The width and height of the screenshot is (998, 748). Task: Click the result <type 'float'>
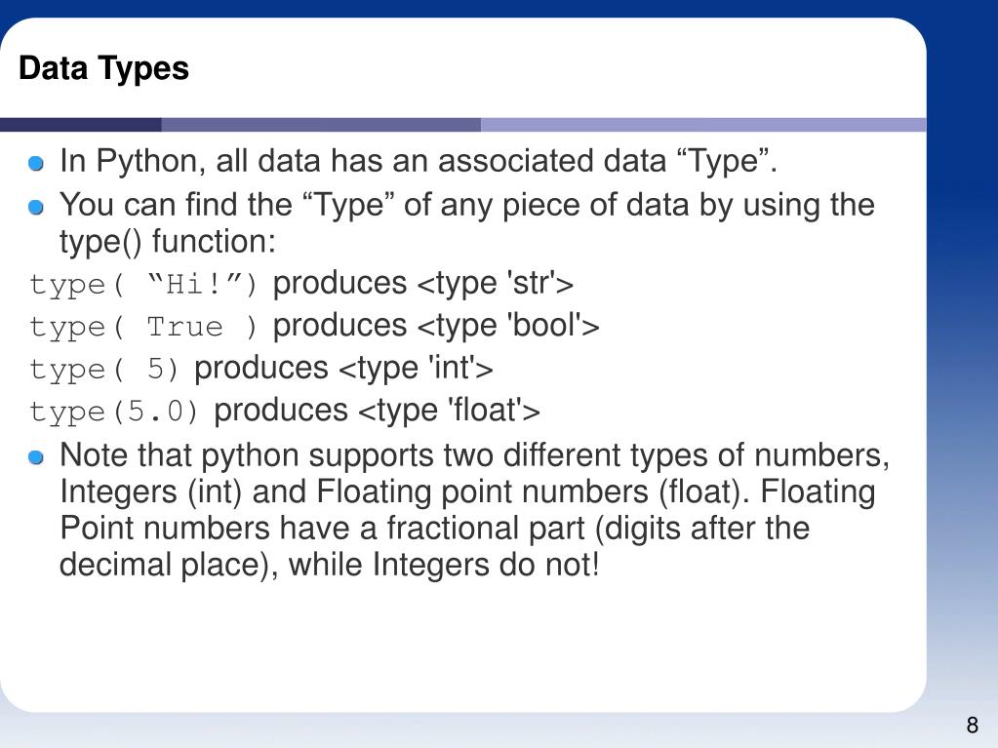[x=450, y=411]
